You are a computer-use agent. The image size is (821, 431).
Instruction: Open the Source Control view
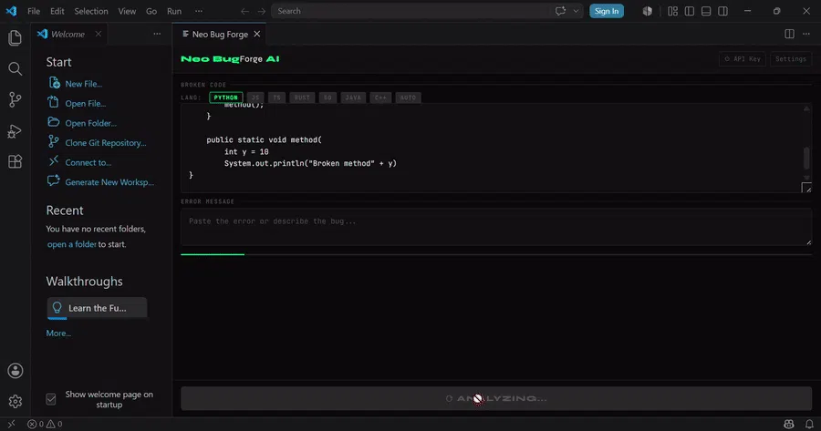[x=15, y=99]
